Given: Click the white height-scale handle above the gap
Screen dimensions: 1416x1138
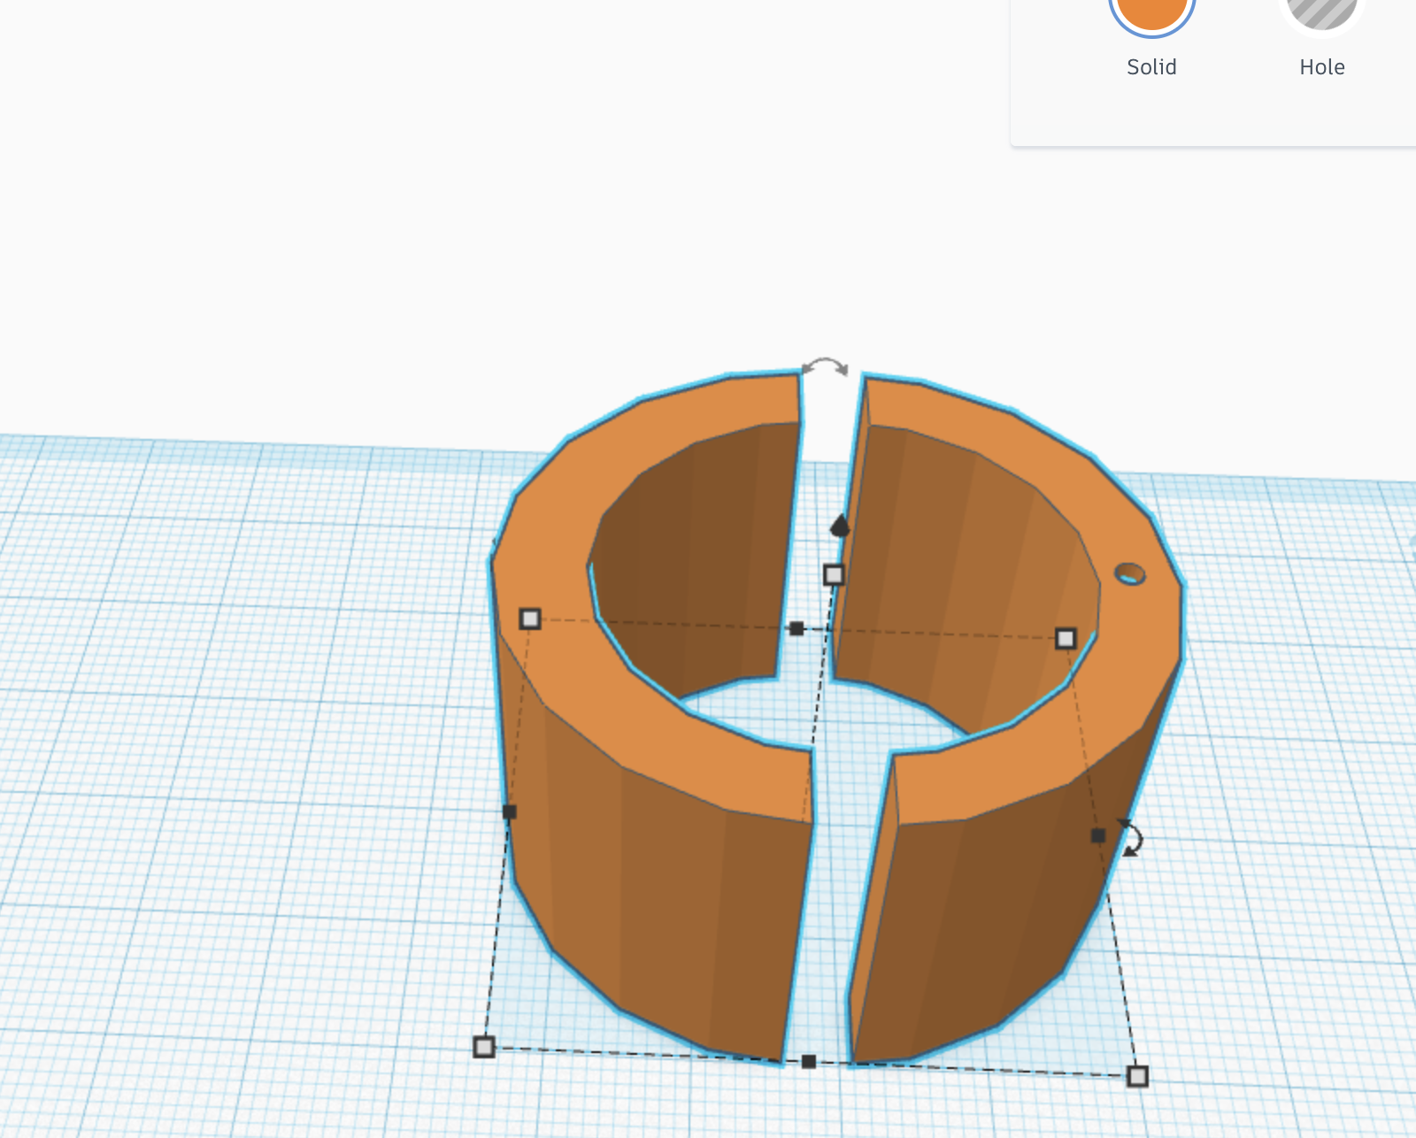Looking at the screenshot, I should (835, 574).
